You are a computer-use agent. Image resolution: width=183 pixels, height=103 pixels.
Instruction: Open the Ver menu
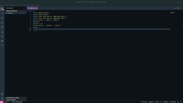17,5
